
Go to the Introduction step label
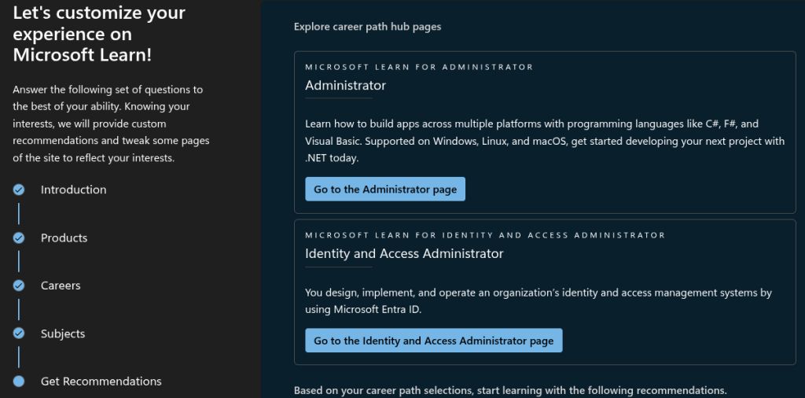(x=73, y=190)
